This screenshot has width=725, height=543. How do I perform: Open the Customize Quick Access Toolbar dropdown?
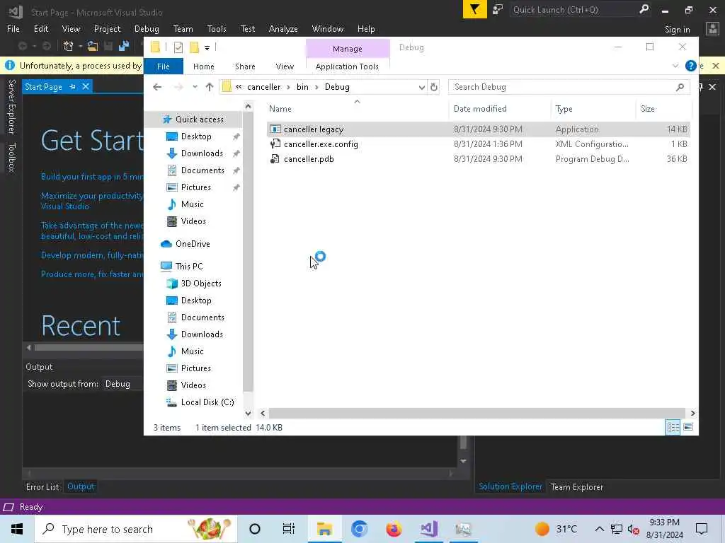(207, 47)
